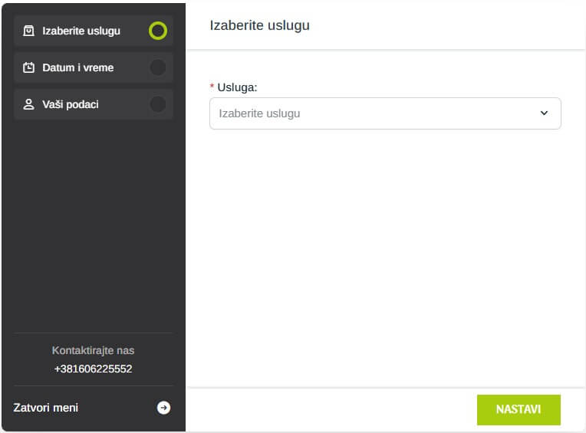Switch to the Datum i vreme step
Screen dimensions: 586x433
pyautogui.click(x=78, y=67)
